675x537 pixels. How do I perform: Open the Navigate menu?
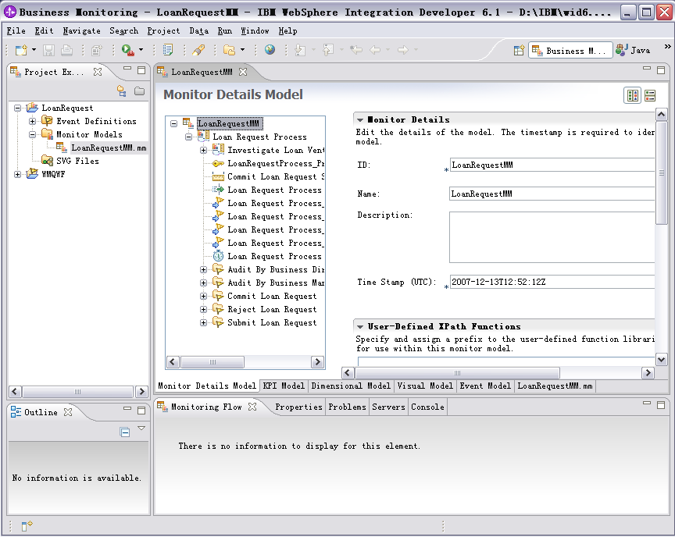coord(81,30)
